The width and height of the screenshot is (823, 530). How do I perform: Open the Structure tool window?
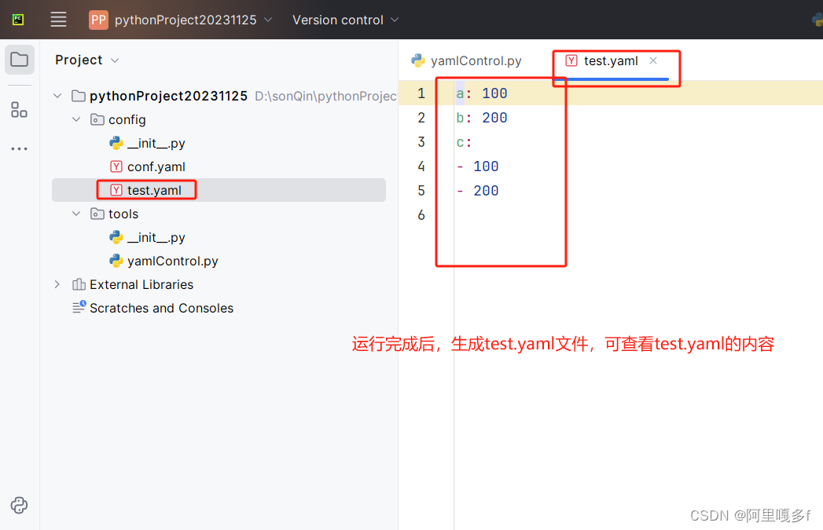click(19, 110)
